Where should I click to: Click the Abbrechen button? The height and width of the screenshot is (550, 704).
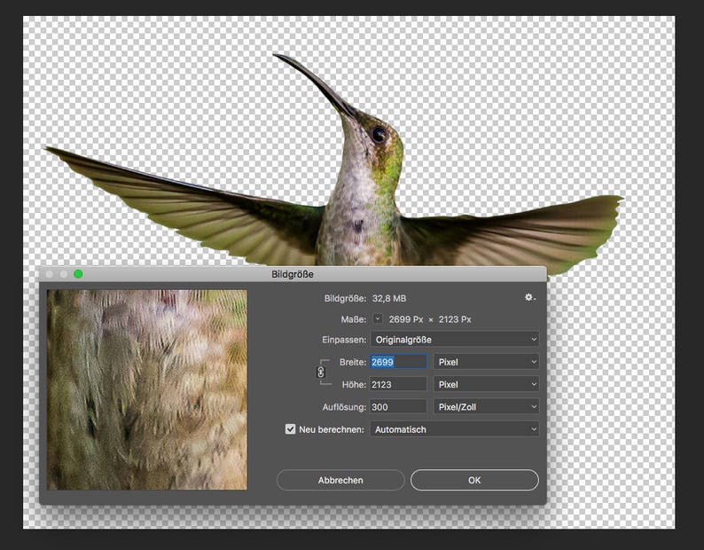[340, 480]
